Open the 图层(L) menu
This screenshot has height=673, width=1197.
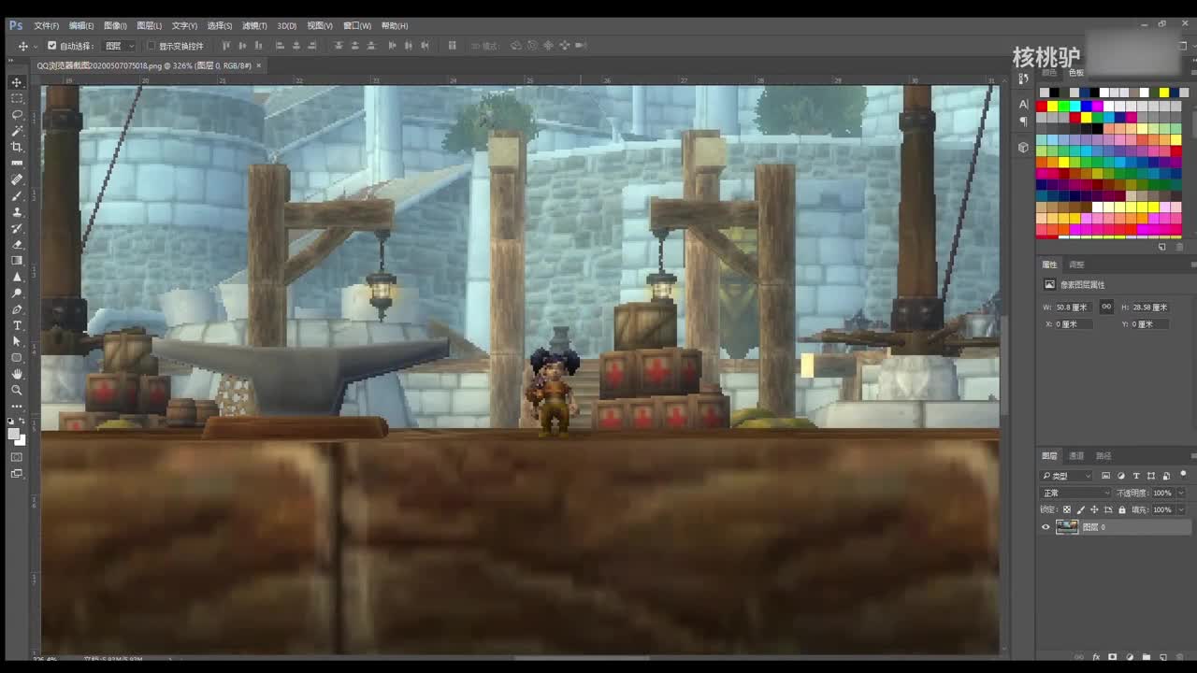149,25
